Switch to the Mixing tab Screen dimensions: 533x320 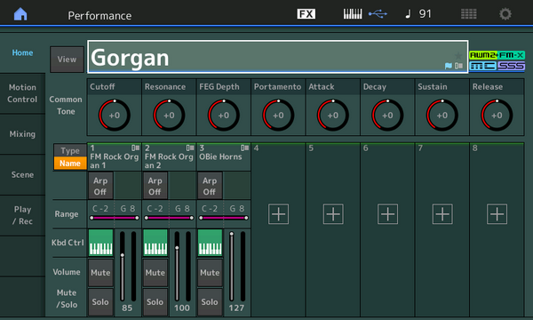22,134
